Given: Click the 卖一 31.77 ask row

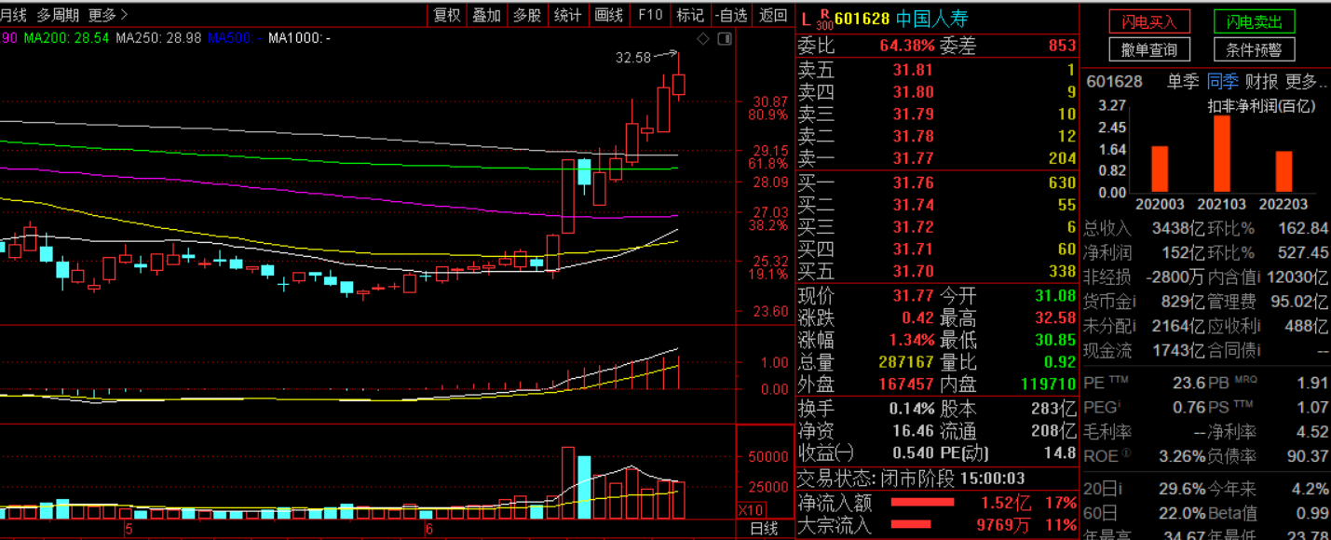Looking at the screenshot, I should 937,158.
